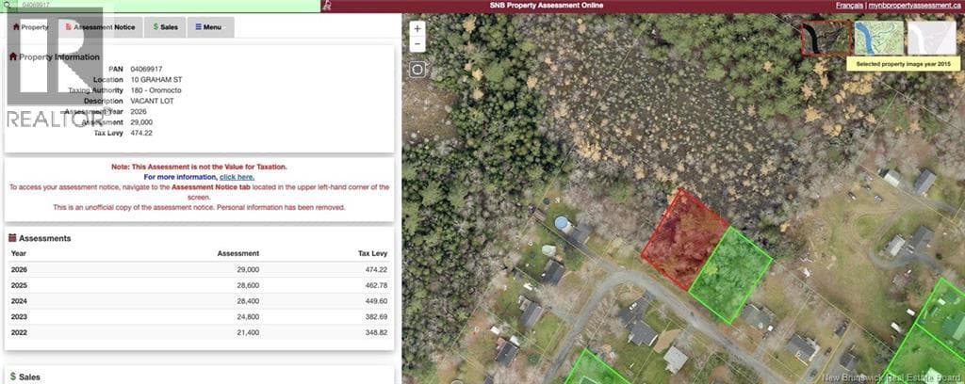This screenshot has height=384, width=965.
Task: Click the 2025 assessment value 28,600
Action: pos(248,286)
